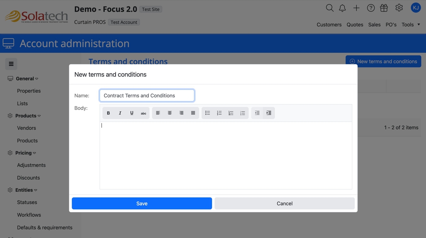The image size is (426, 238).
Task: Open Workflows in the sidebar
Action: point(29,215)
